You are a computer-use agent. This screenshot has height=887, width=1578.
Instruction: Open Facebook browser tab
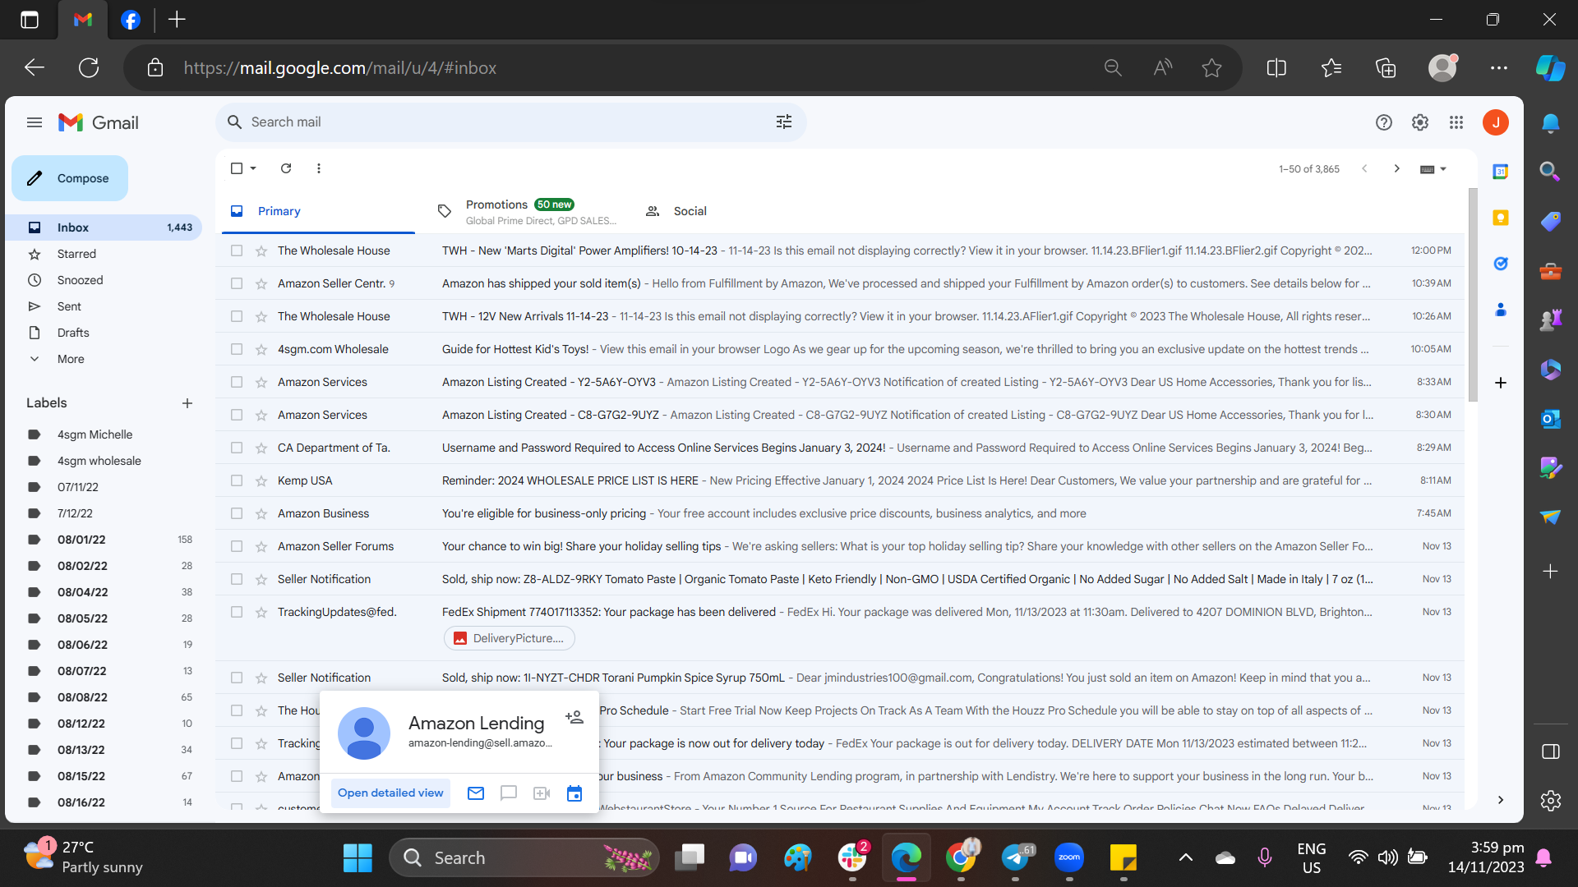click(131, 20)
